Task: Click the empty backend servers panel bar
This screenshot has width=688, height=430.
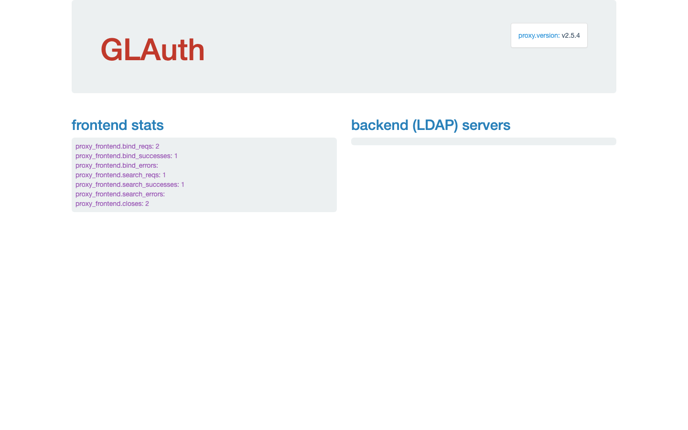Action: tap(484, 141)
